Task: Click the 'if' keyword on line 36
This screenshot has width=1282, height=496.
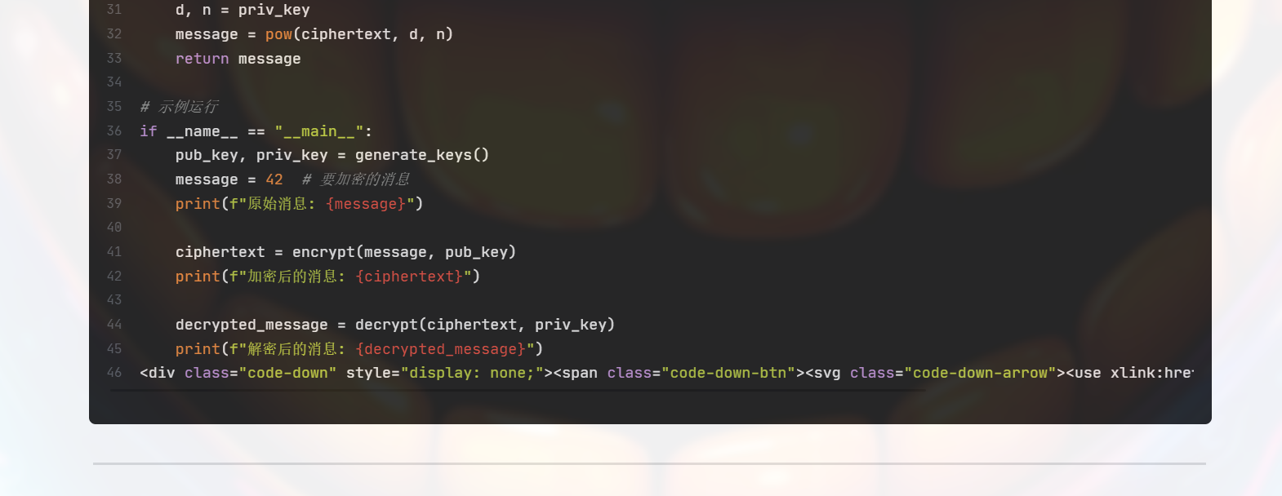Action: (x=149, y=131)
